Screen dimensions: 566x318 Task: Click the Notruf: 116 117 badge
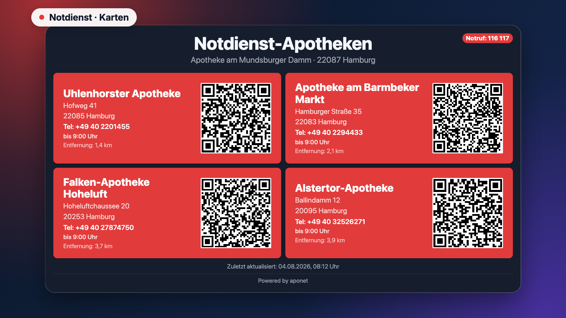pos(487,38)
